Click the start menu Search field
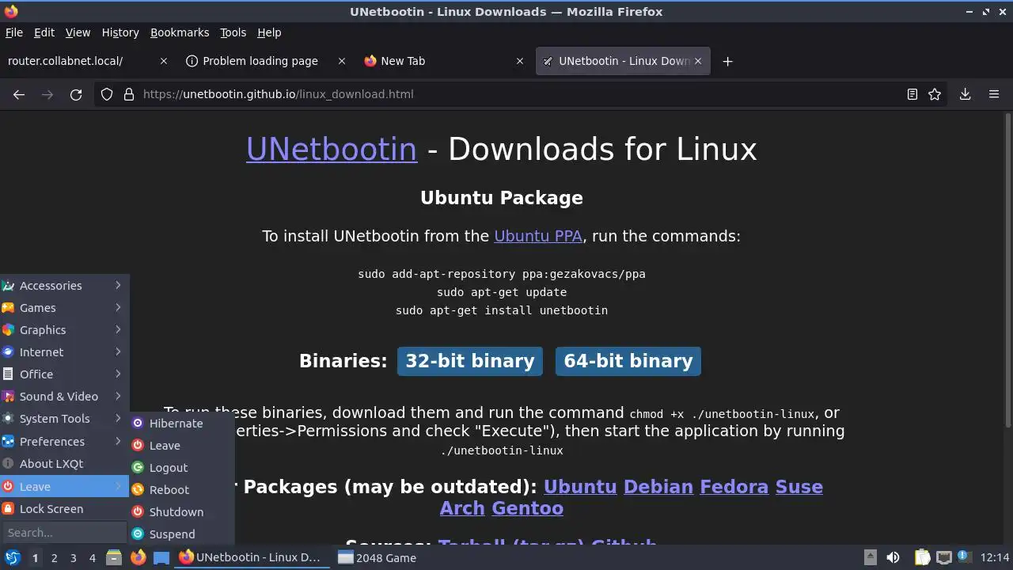This screenshot has width=1013, height=570. coord(65,533)
